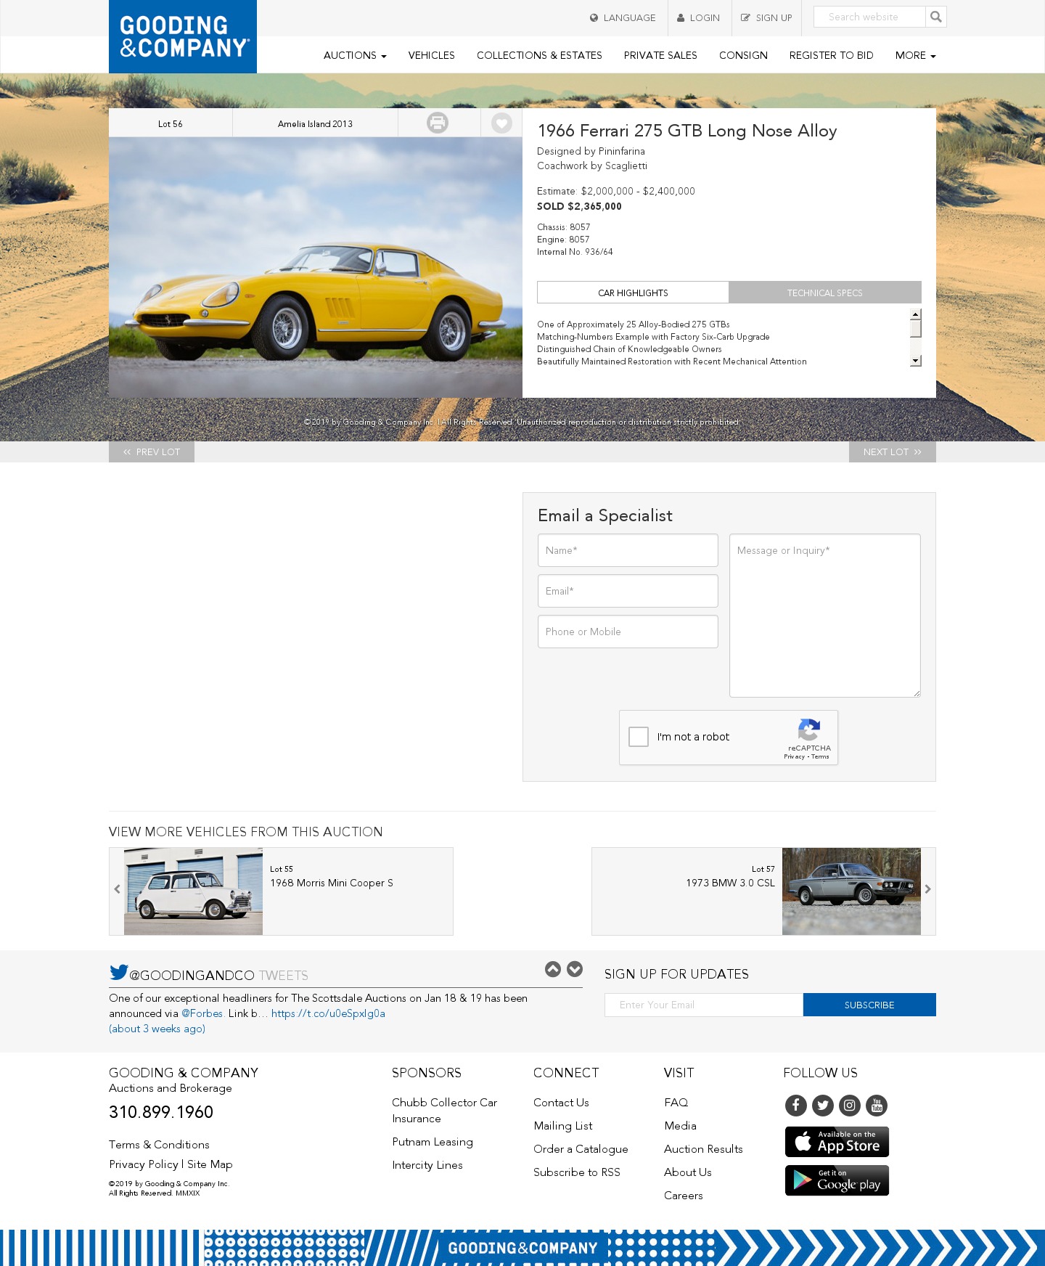Open Subscribe to RSS link

(x=577, y=1172)
